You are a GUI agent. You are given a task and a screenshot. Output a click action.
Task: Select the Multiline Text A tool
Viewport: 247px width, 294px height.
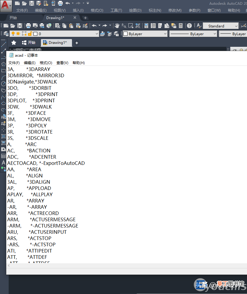click(x=3, y=163)
